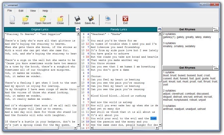Click the Parody Lyrics scroll right arrow
This screenshot has height=135, width=224.
pos(157,128)
